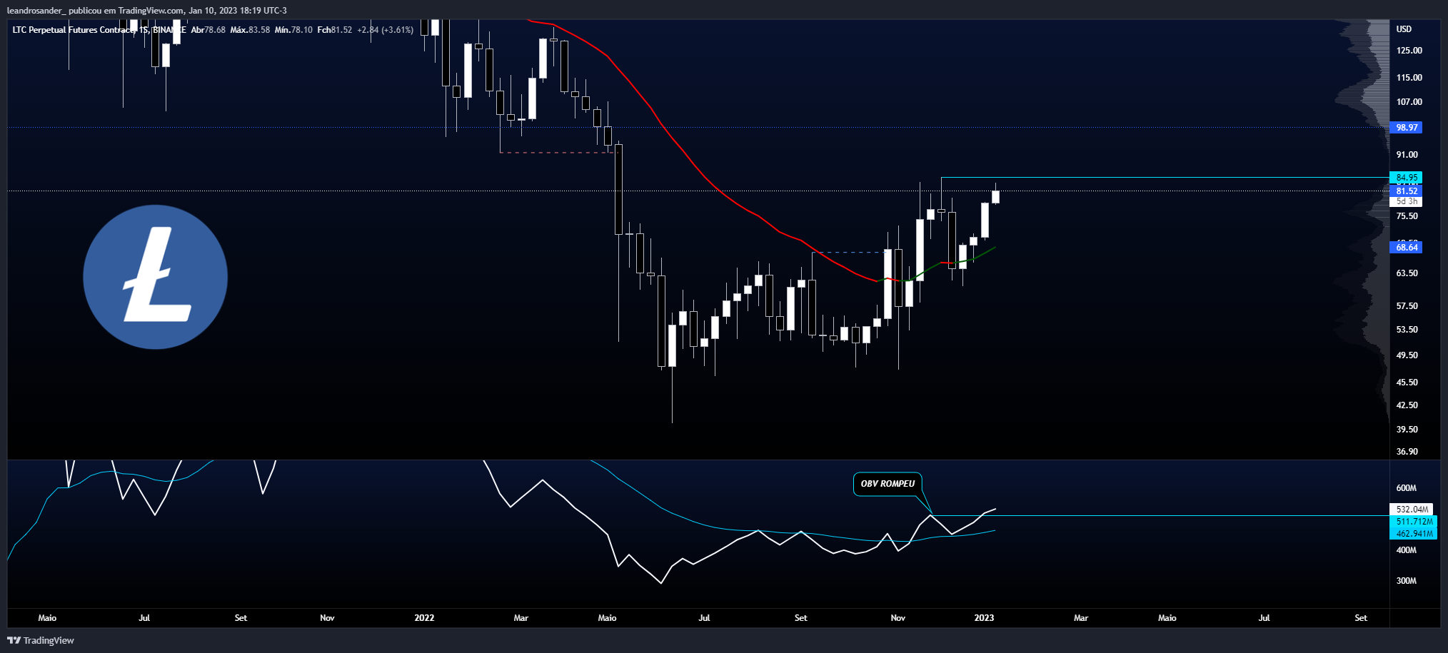Click the 462.941M OBV value label
Viewport: 1448px width, 653px height.
(x=1414, y=534)
